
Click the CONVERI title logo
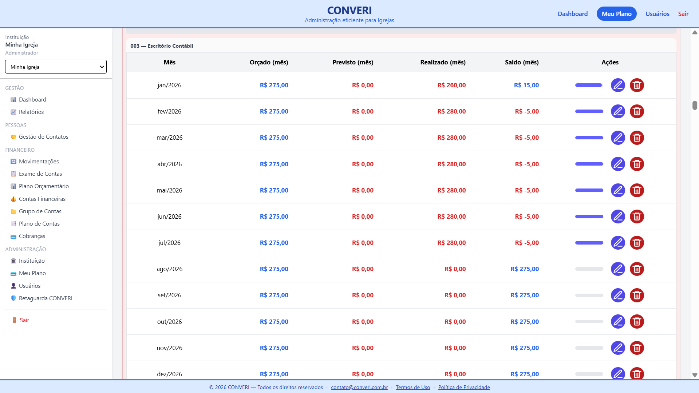tap(349, 10)
